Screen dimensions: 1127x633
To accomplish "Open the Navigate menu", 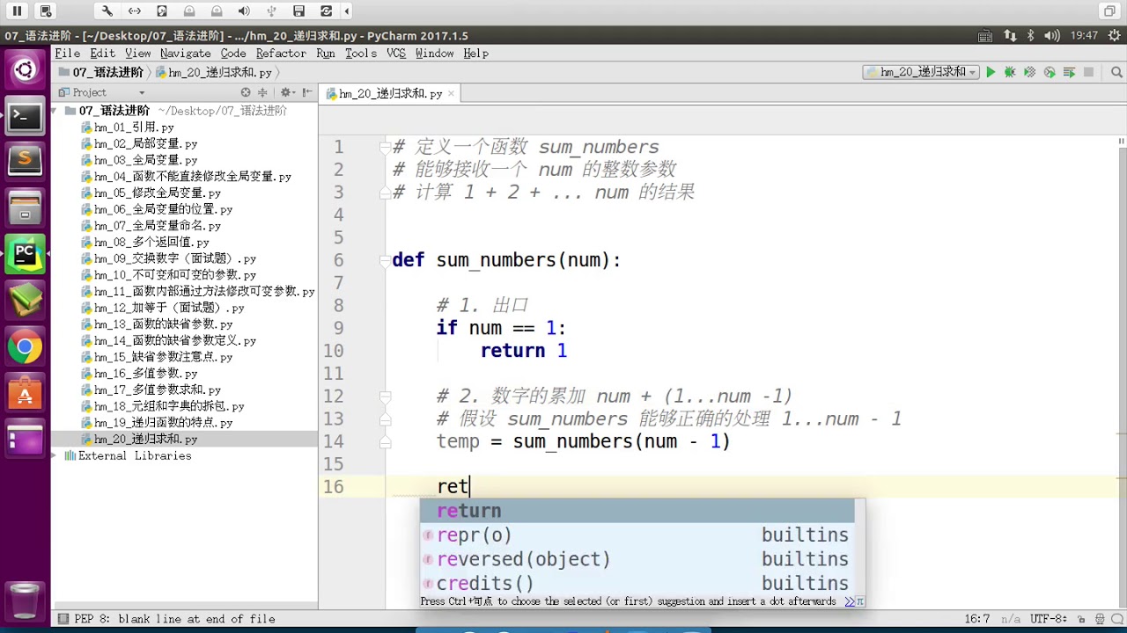I will pyautogui.click(x=185, y=54).
